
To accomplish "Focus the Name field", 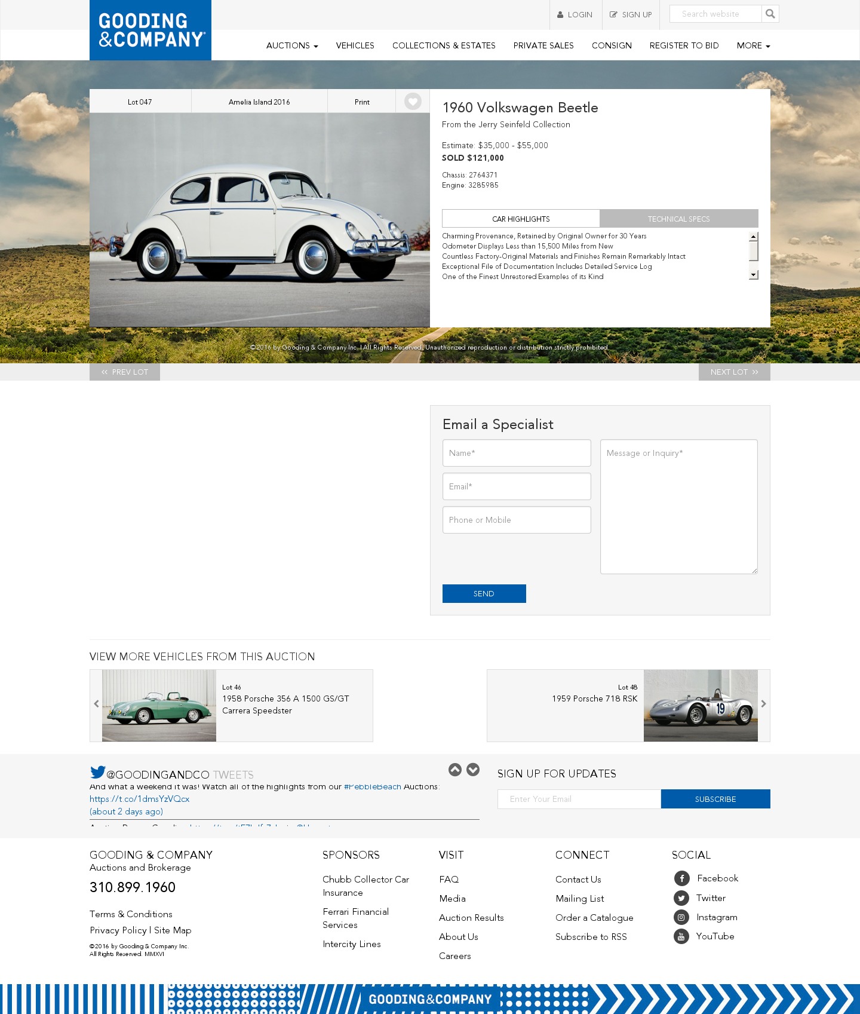I will click(517, 453).
